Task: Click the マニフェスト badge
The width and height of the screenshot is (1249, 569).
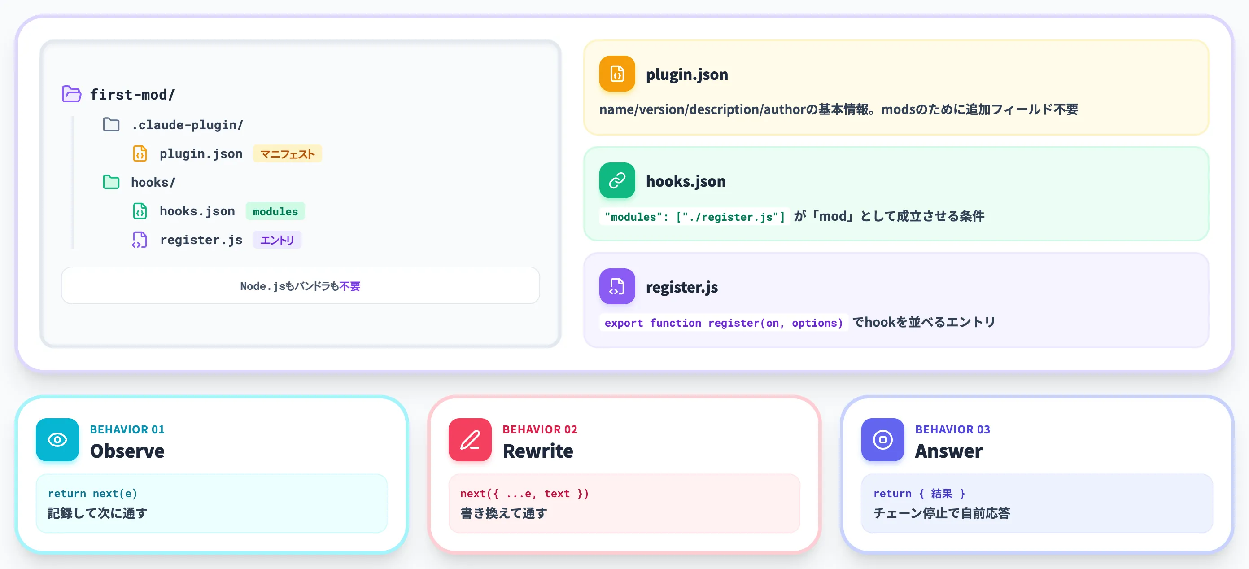Action: pyautogui.click(x=288, y=154)
